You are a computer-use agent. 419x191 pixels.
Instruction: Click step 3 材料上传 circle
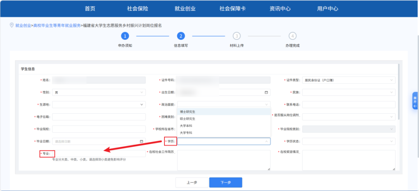[x=236, y=36]
